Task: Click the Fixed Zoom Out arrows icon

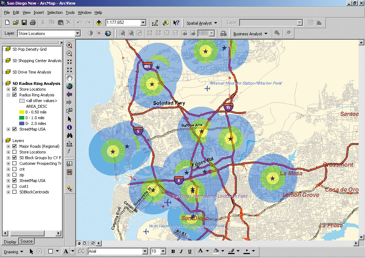Action: (70, 70)
